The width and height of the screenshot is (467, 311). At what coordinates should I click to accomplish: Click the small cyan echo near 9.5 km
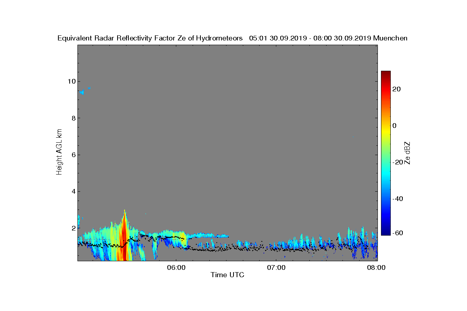click(x=82, y=92)
